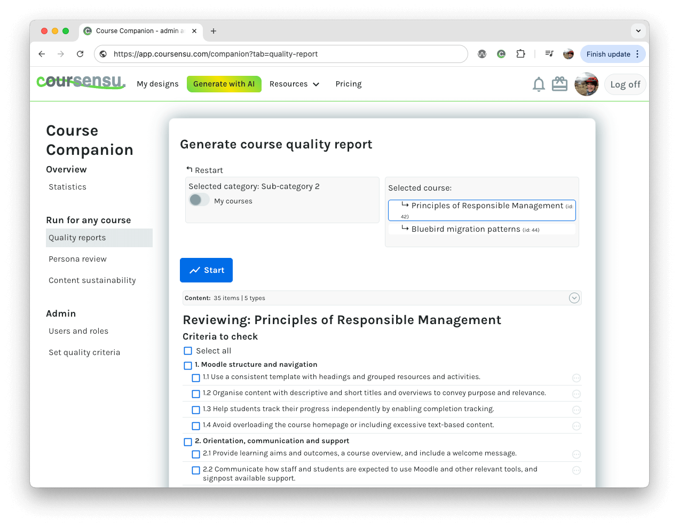The height and width of the screenshot is (527, 679).
Task: Select Bluebird migration patterns course
Action: [465, 229]
